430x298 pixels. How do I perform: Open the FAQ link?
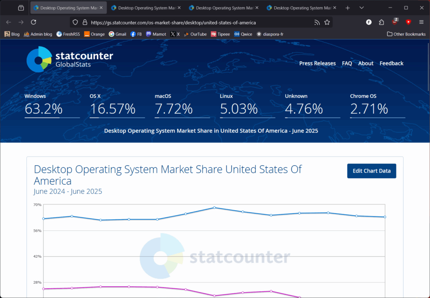click(347, 63)
